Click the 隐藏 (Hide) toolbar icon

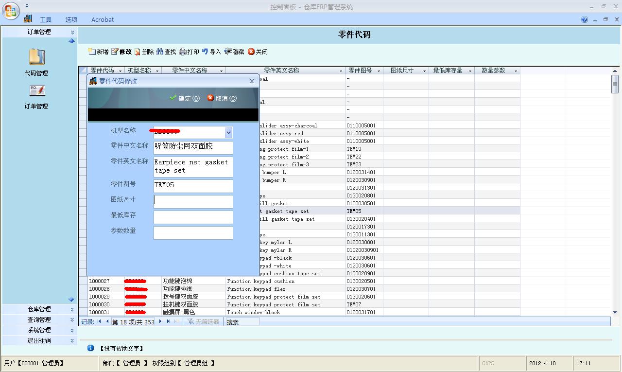point(227,52)
